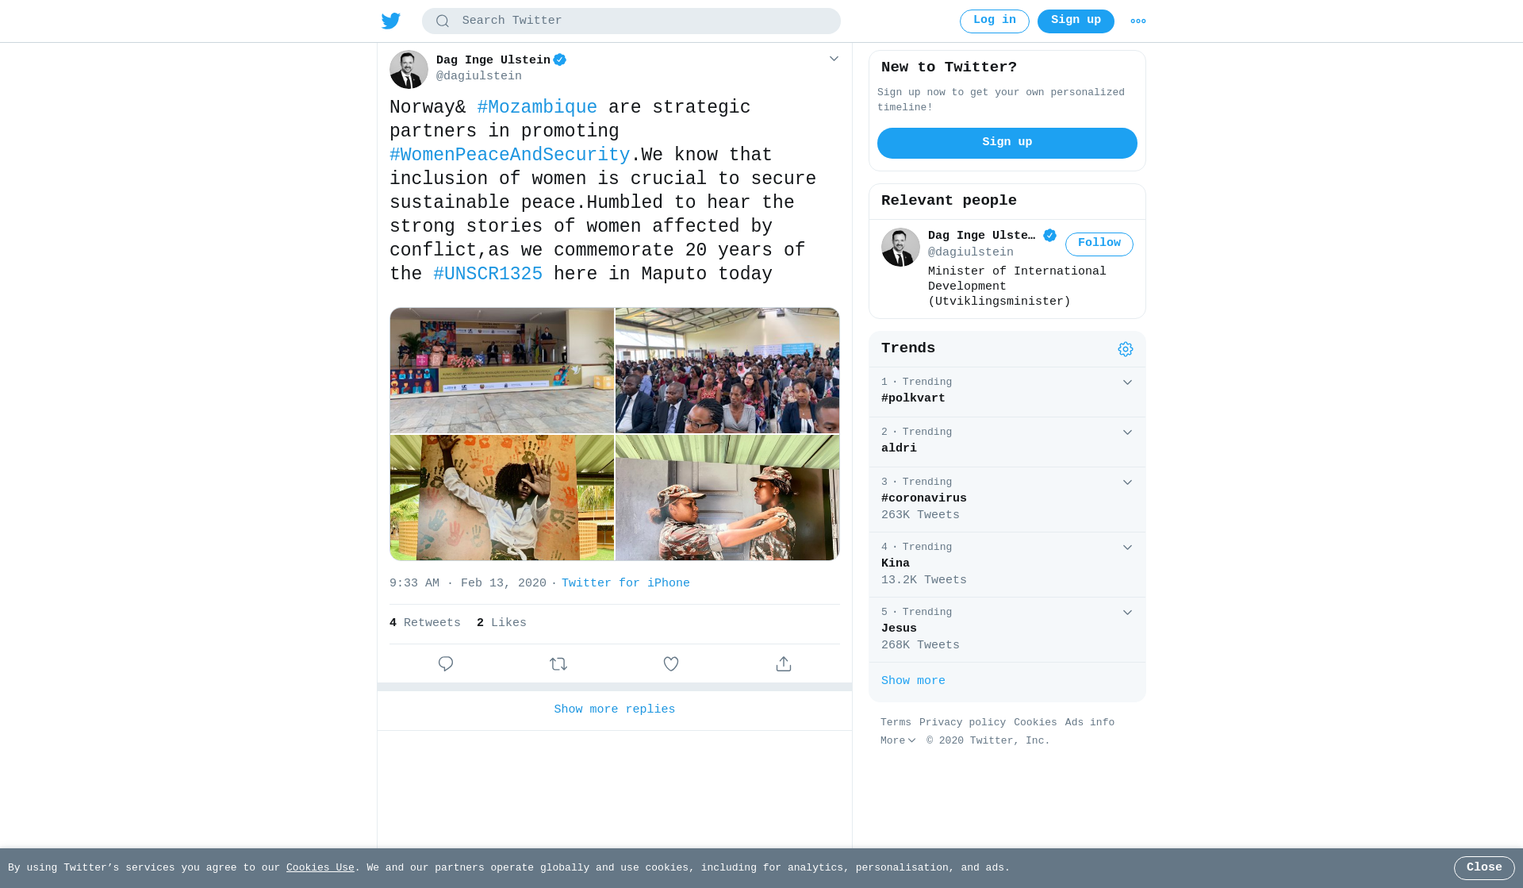Click the Log in button

pos(995,21)
